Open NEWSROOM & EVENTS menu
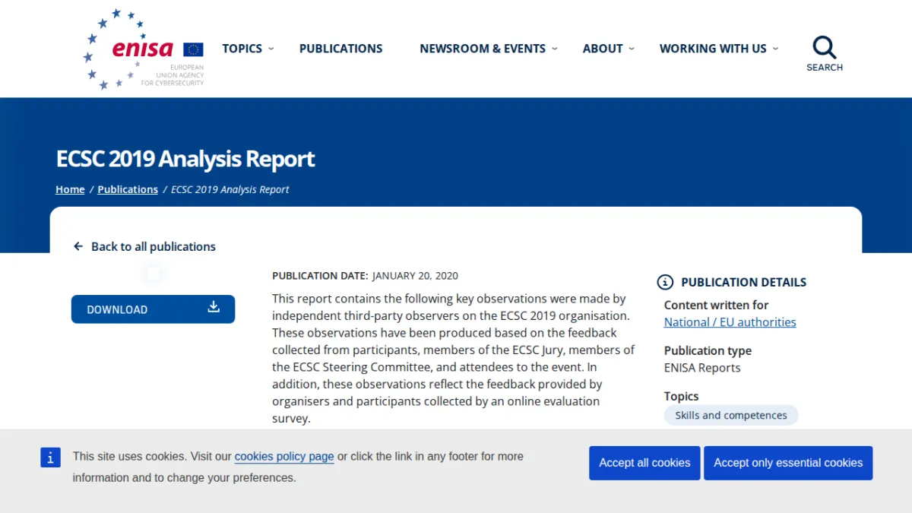 pyautogui.click(x=483, y=49)
